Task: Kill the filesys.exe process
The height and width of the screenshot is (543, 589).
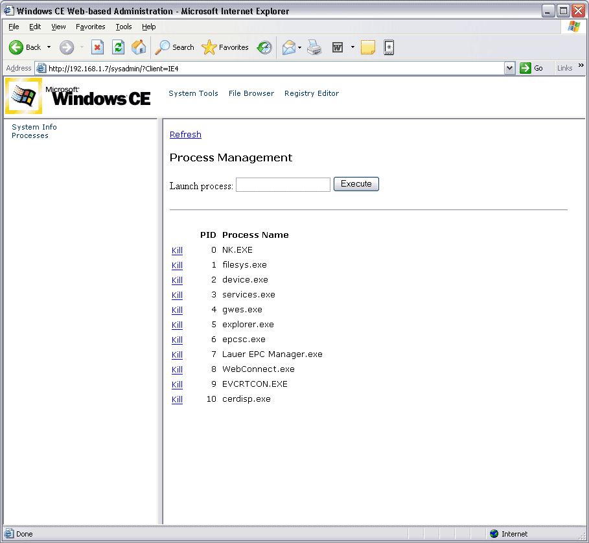Action: (x=177, y=266)
